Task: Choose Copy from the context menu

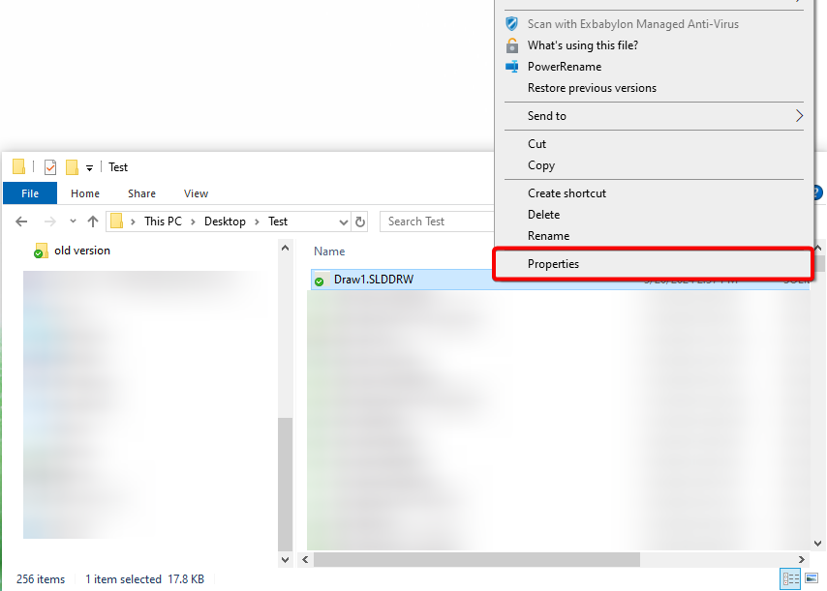Action: [541, 165]
